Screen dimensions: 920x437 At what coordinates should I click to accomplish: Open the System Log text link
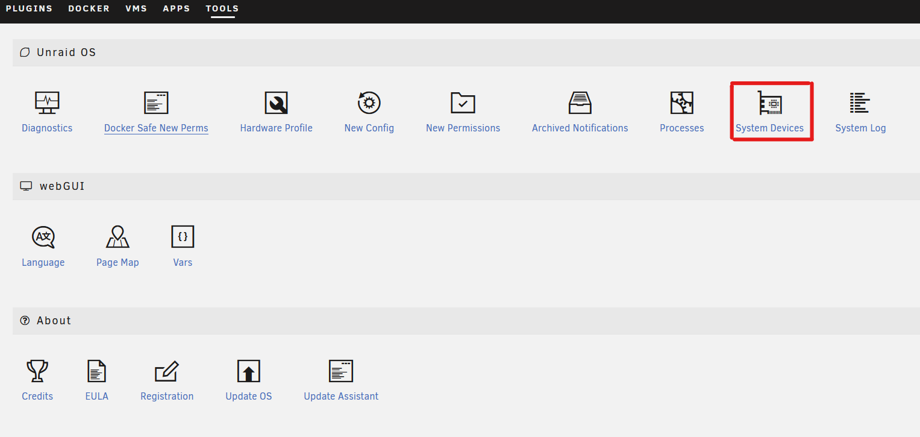click(860, 128)
